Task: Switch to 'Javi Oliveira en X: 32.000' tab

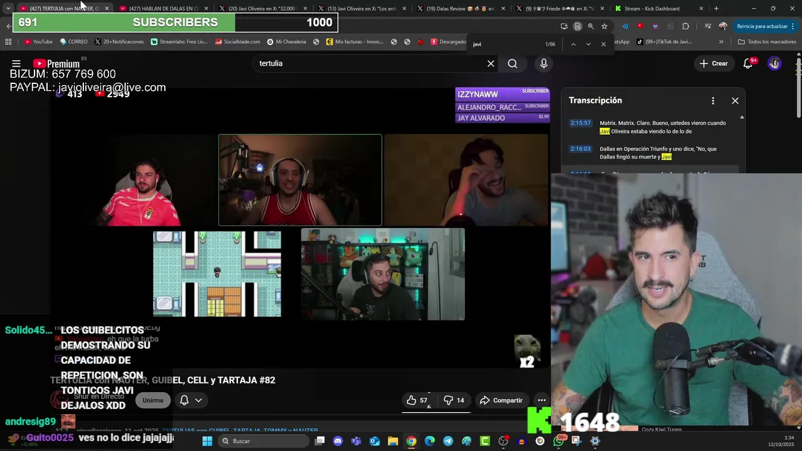Action: tap(263, 9)
